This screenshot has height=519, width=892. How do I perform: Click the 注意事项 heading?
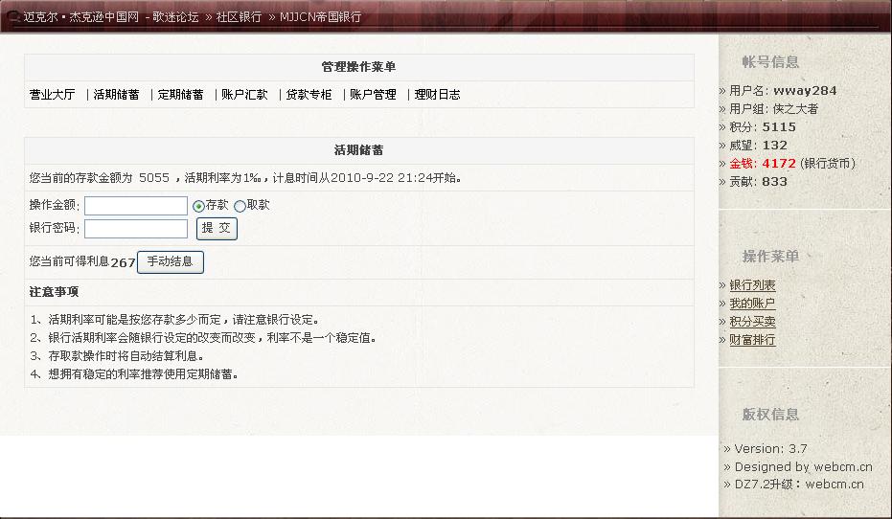(54, 292)
